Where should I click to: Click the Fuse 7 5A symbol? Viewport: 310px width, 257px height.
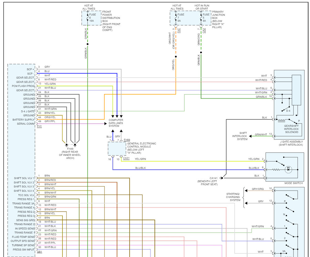tap(176, 18)
